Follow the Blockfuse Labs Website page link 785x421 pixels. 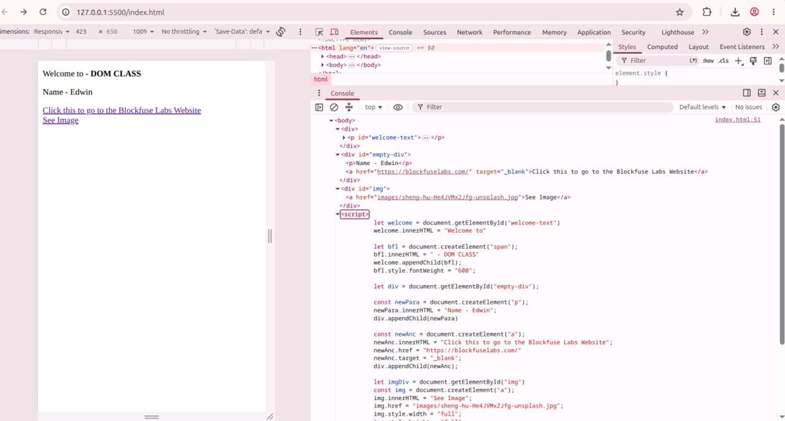[x=122, y=110]
